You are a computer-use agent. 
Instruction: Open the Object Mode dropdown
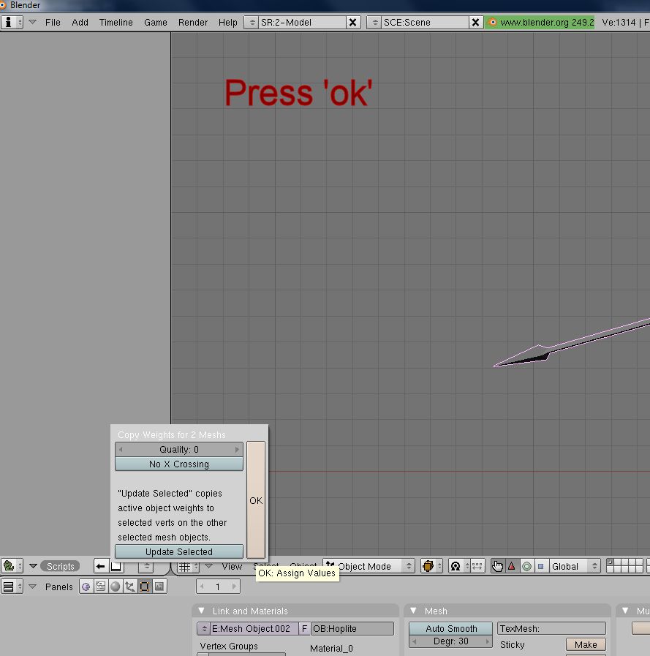369,566
